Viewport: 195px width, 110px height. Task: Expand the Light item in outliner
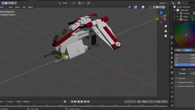pyautogui.click(x=178, y=16)
